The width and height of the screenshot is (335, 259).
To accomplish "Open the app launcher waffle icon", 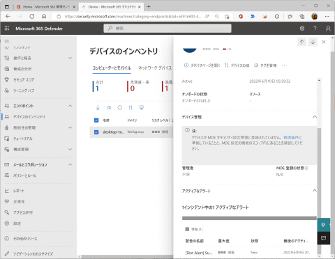I will point(7,29).
